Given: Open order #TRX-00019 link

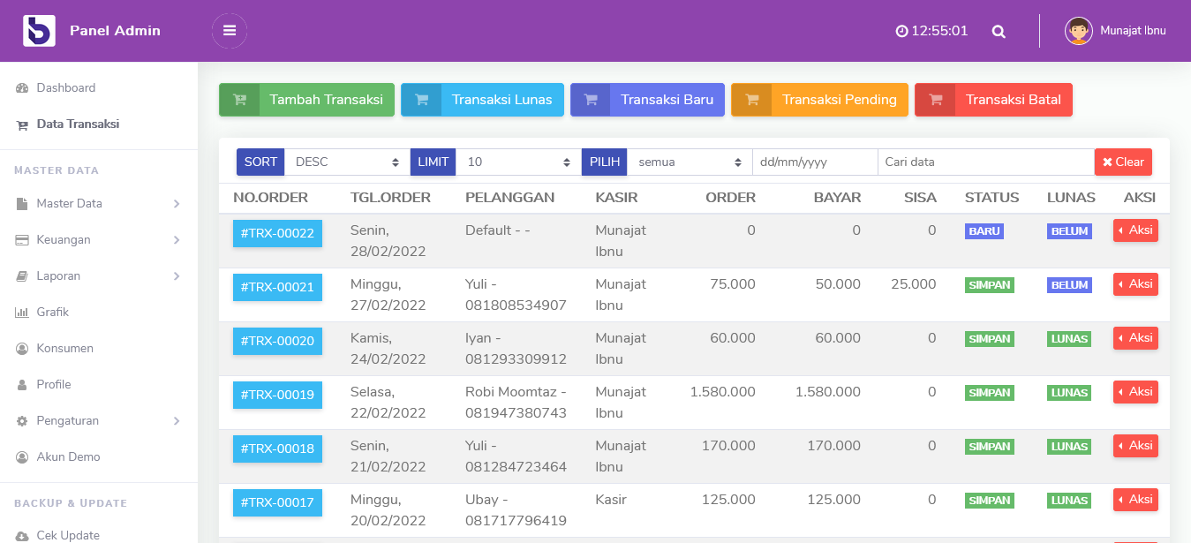Looking at the screenshot, I should coord(277,396).
